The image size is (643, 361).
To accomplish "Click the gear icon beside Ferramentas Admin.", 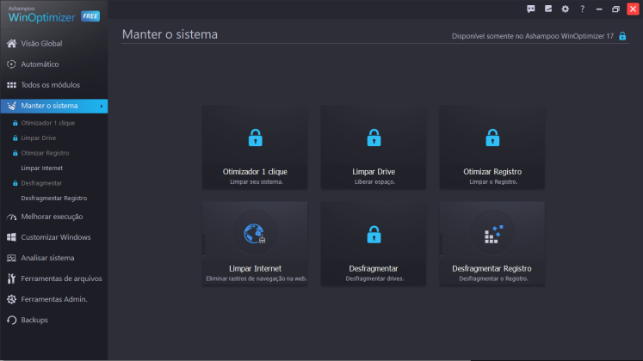I will click(11, 299).
